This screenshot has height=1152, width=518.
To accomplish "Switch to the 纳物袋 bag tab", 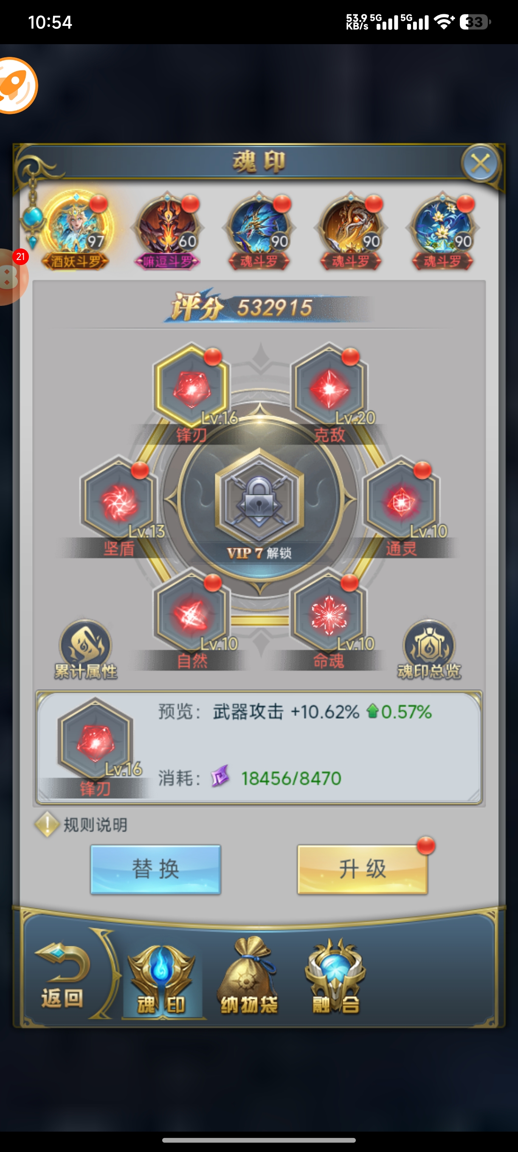I will pyautogui.click(x=249, y=975).
